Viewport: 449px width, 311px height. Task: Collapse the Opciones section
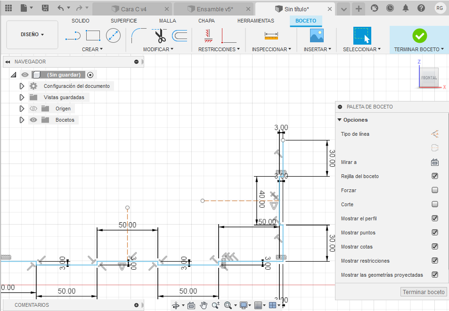[340, 120]
